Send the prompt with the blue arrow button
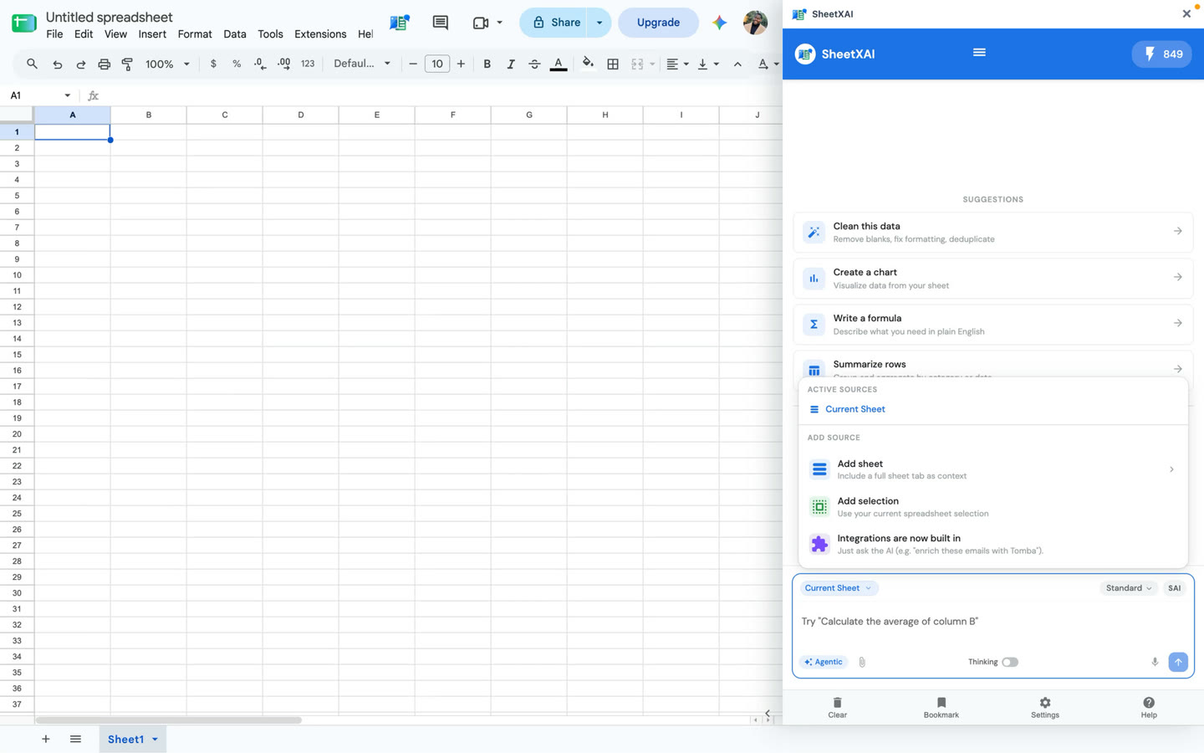The width and height of the screenshot is (1204, 753). pyautogui.click(x=1178, y=662)
